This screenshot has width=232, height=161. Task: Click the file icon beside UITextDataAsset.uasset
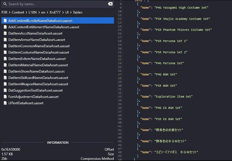pos(5,103)
